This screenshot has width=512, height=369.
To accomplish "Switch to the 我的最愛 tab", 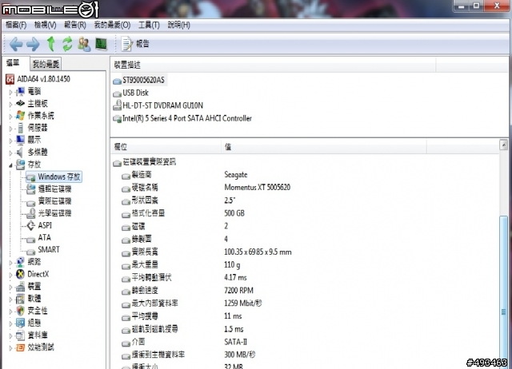I will coord(46,64).
